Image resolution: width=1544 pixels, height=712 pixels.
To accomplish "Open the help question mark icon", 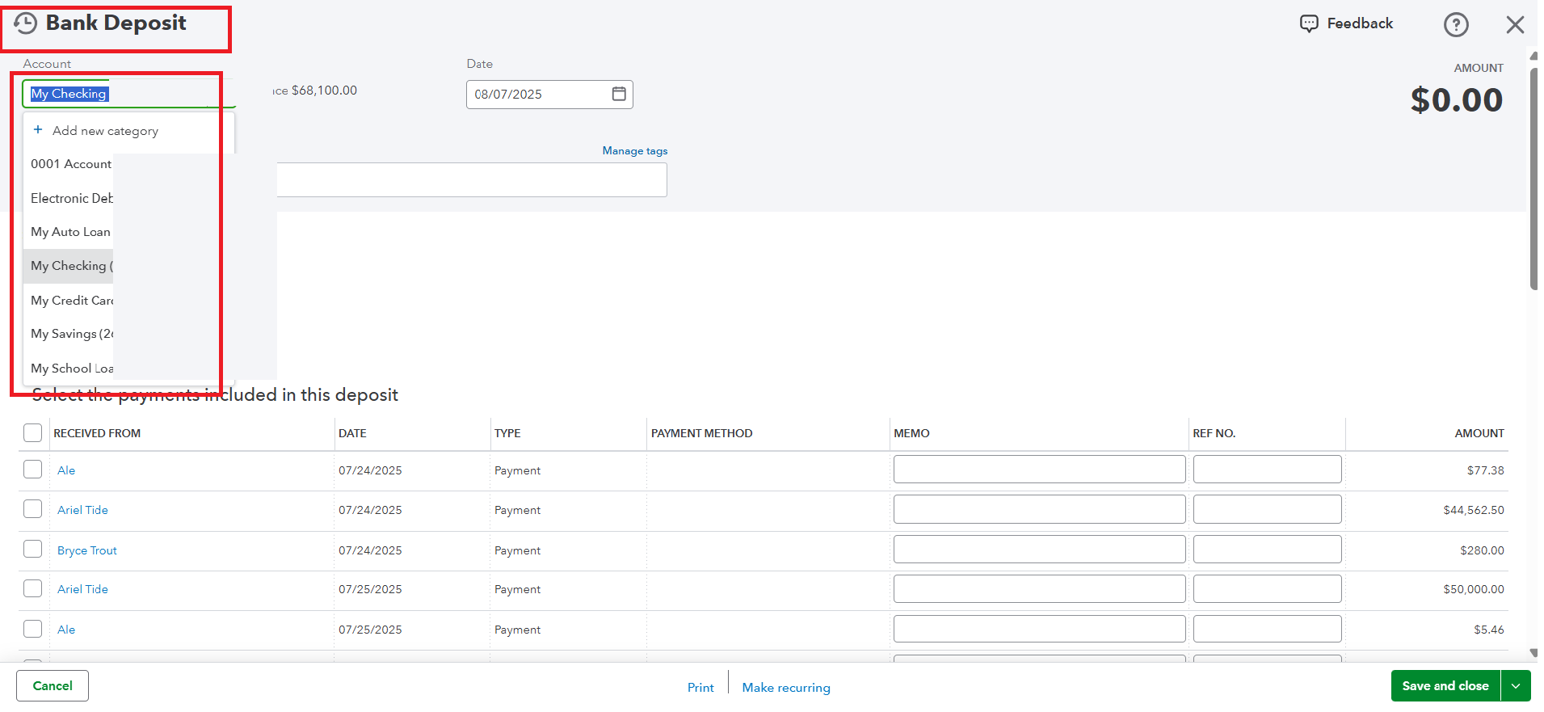I will point(1455,25).
